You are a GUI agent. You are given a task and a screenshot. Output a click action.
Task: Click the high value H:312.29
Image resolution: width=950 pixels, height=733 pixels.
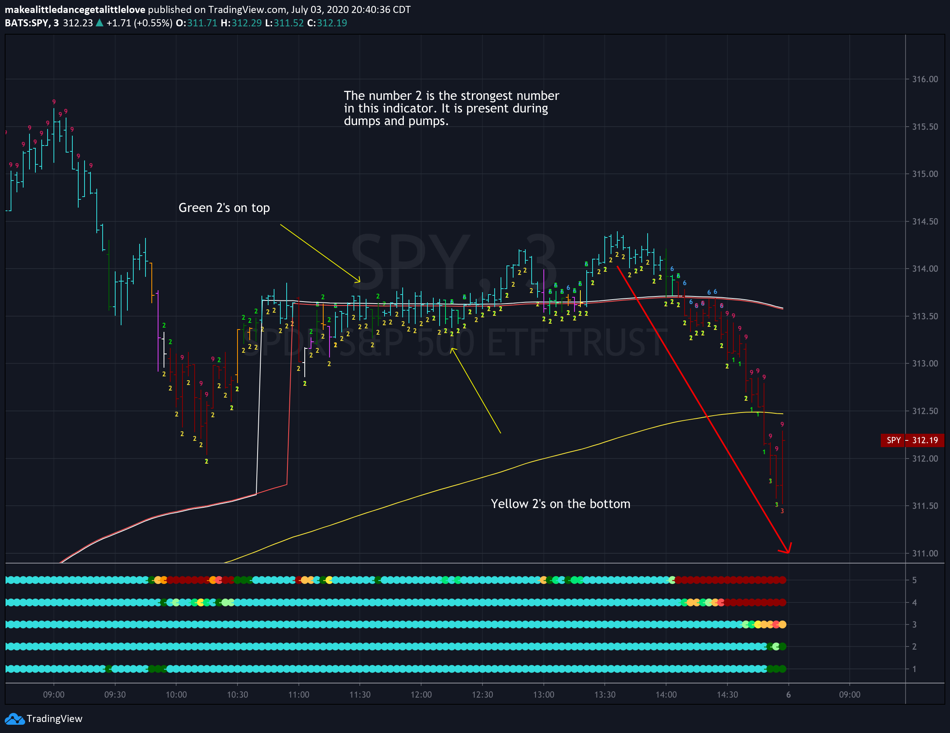(x=241, y=23)
